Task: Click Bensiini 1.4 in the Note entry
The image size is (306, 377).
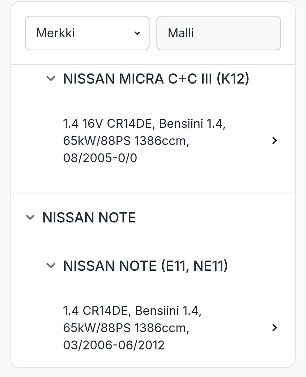Action: pyautogui.click(x=168, y=311)
